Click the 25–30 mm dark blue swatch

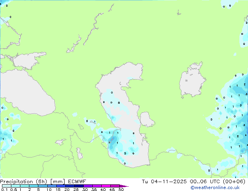point(79,186)
